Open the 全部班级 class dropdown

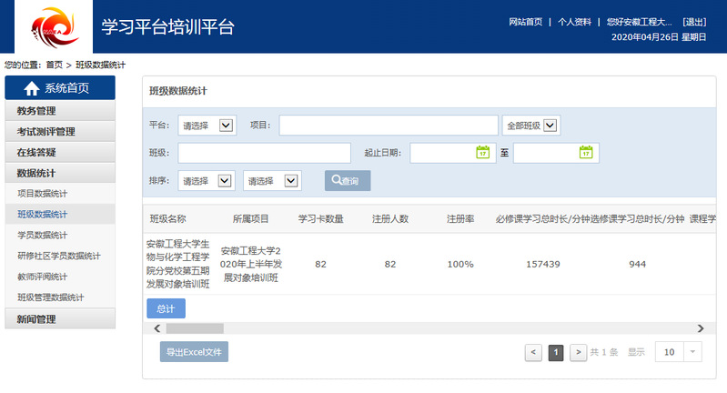530,126
